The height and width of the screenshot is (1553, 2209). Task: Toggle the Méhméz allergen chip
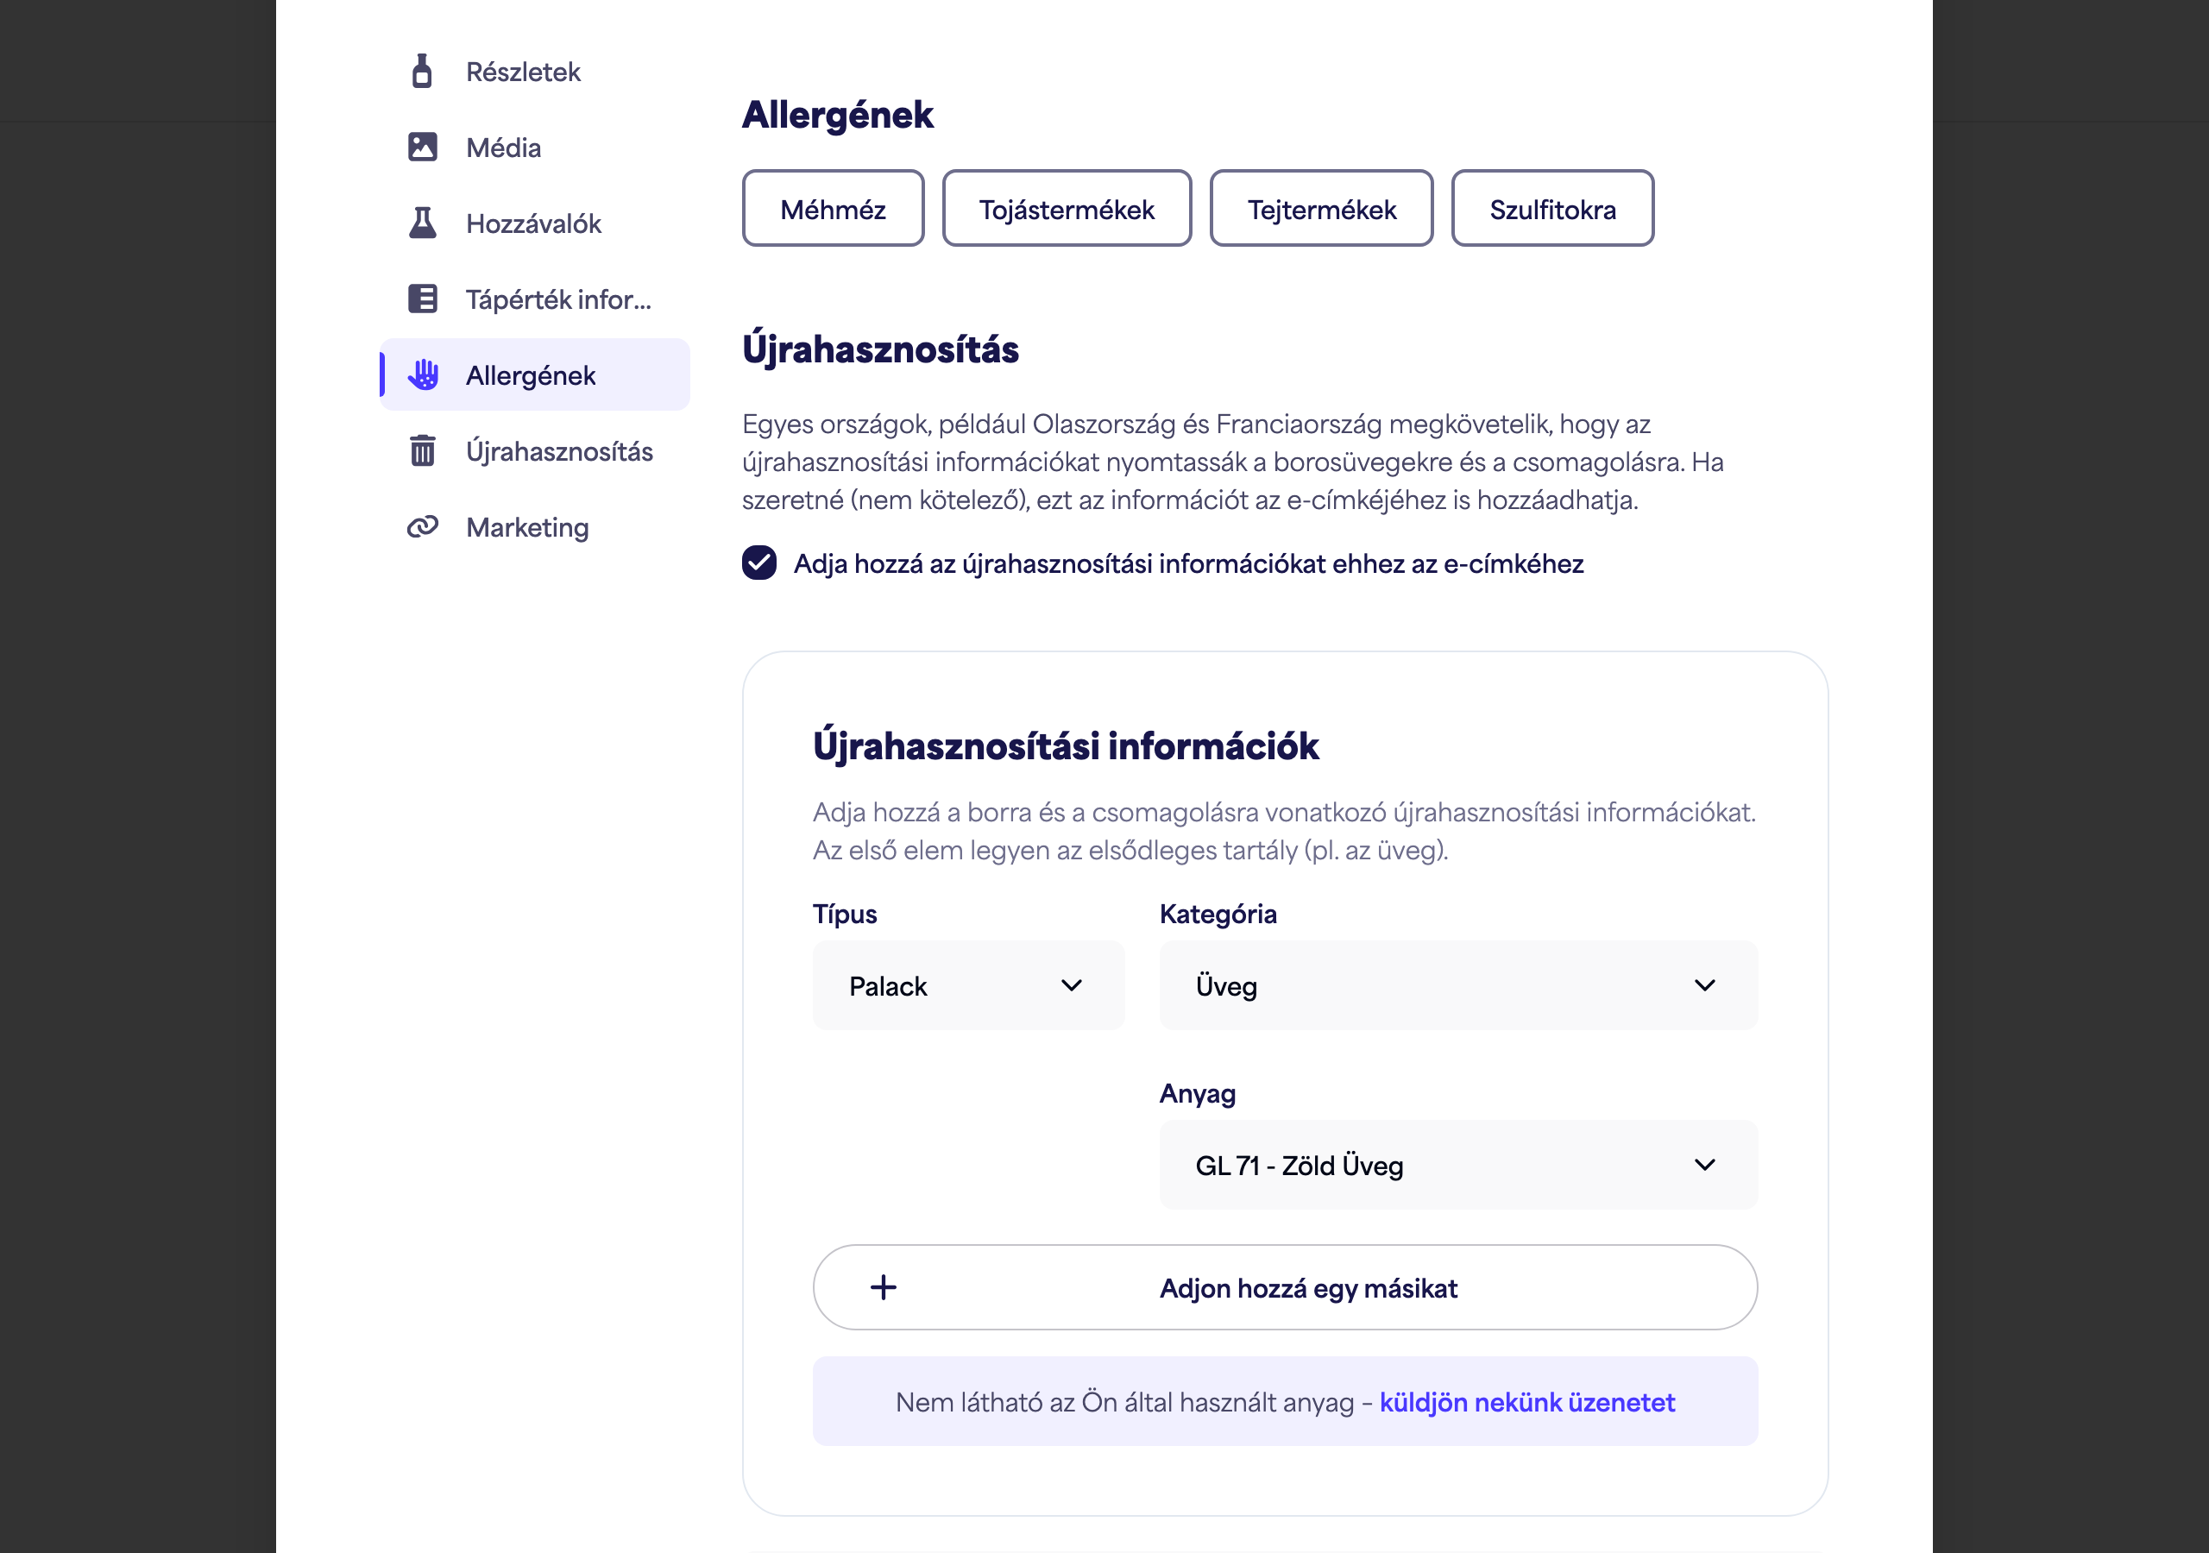pyautogui.click(x=834, y=209)
